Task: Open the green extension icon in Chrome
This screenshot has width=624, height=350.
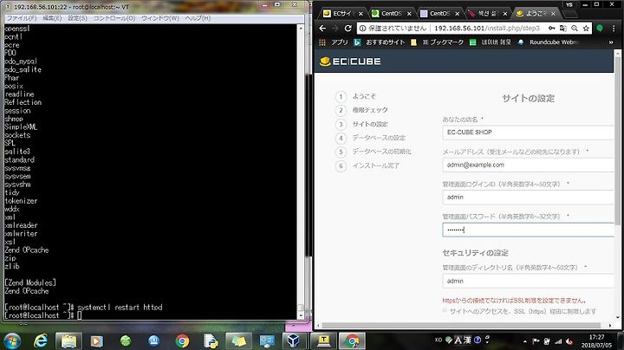Action: click(600, 29)
